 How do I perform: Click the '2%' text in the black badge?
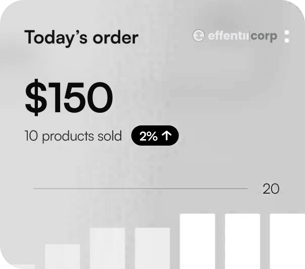pos(148,136)
